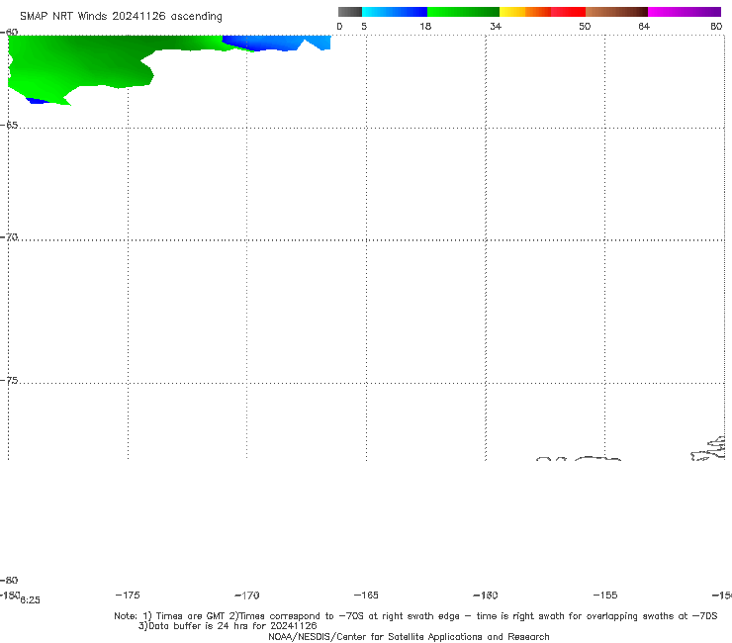732x643 pixels.
Task: Click the light blue wind patch near -60 latitude
Action: [x=276, y=43]
